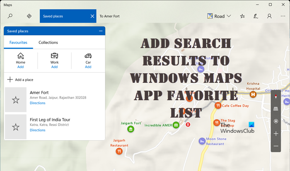Click the Car icon
Screen dimensions: 290x171
pos(88,55)
